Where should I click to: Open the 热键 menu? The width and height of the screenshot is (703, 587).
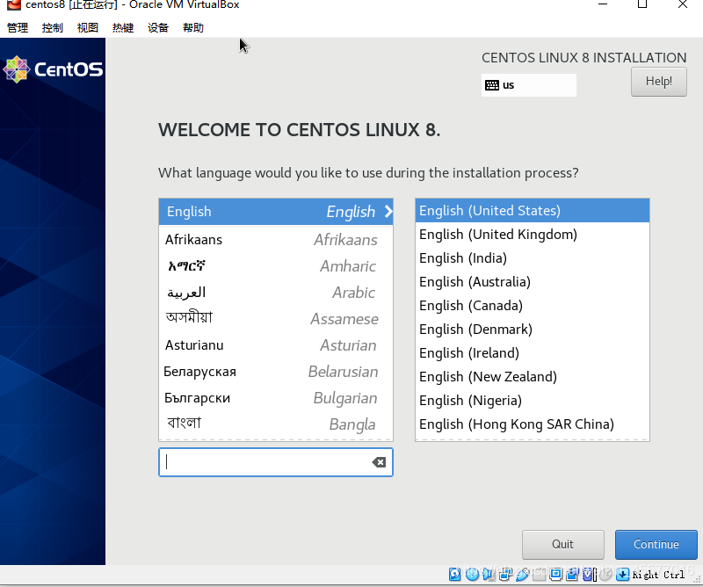coord(123,28)
